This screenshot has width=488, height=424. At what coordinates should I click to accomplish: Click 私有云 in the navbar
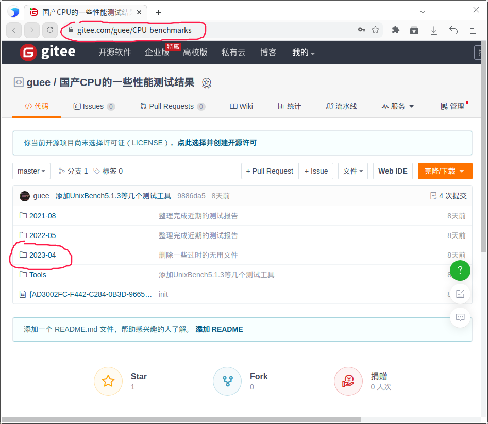(233, 52)
